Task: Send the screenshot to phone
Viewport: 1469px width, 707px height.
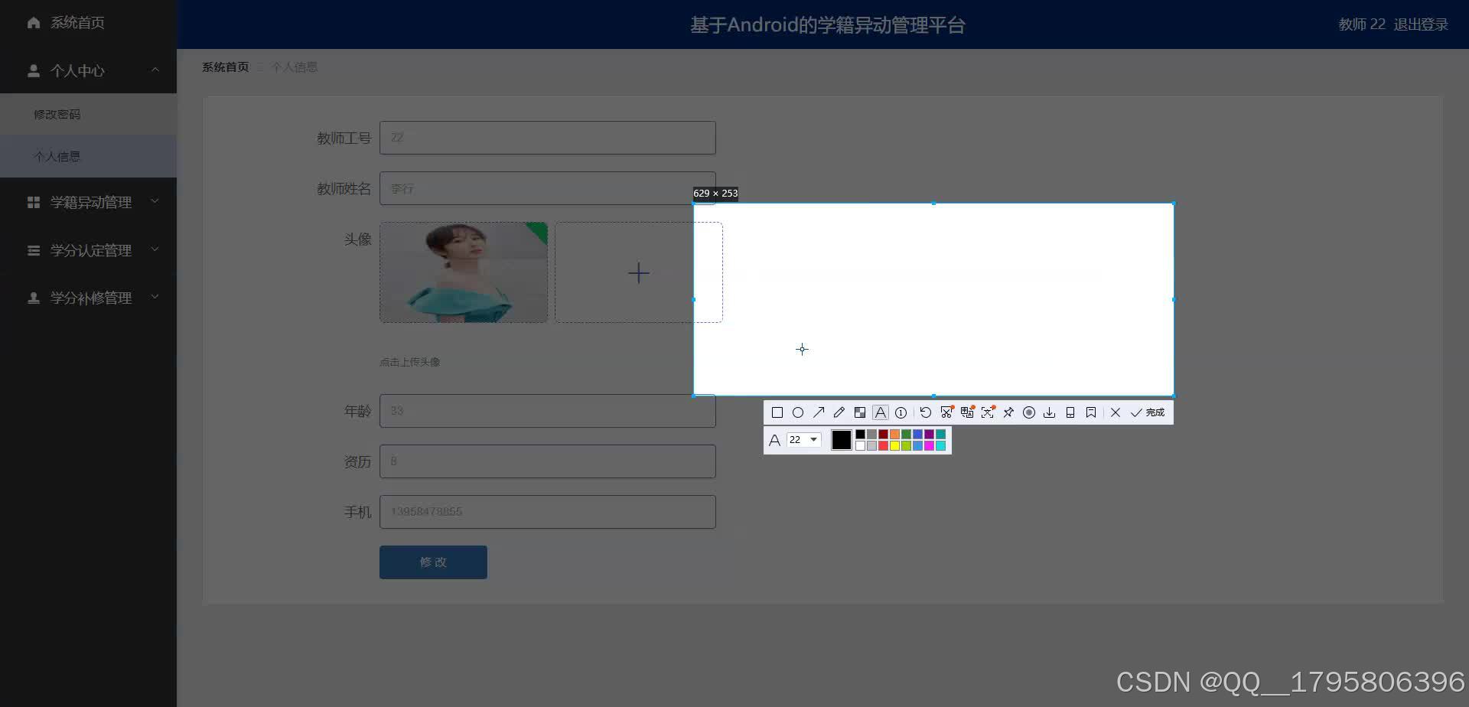Action: coord(1070,412)
